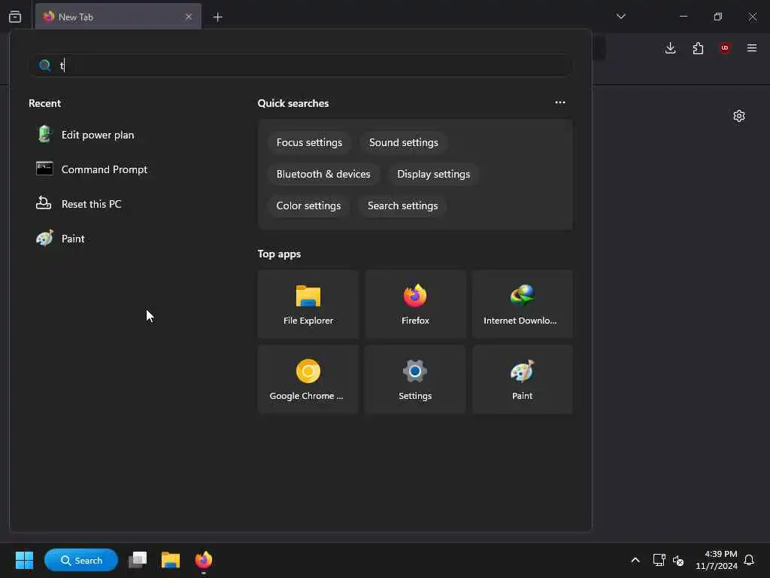Launch Paint from the Recent list

click(x=73, y=239)
